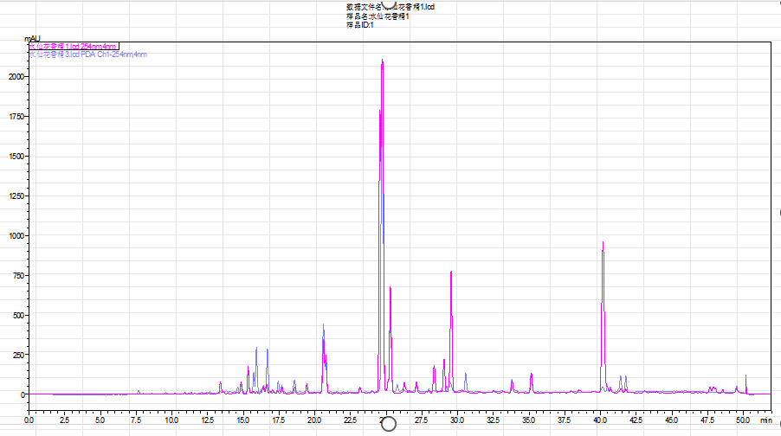Click the 10.0 tick label on time axis
781x436 pixels.
(171, 420)
